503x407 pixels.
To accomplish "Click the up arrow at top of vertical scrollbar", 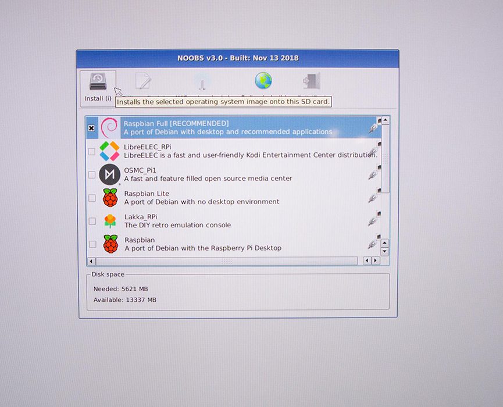I will [386, 120].
